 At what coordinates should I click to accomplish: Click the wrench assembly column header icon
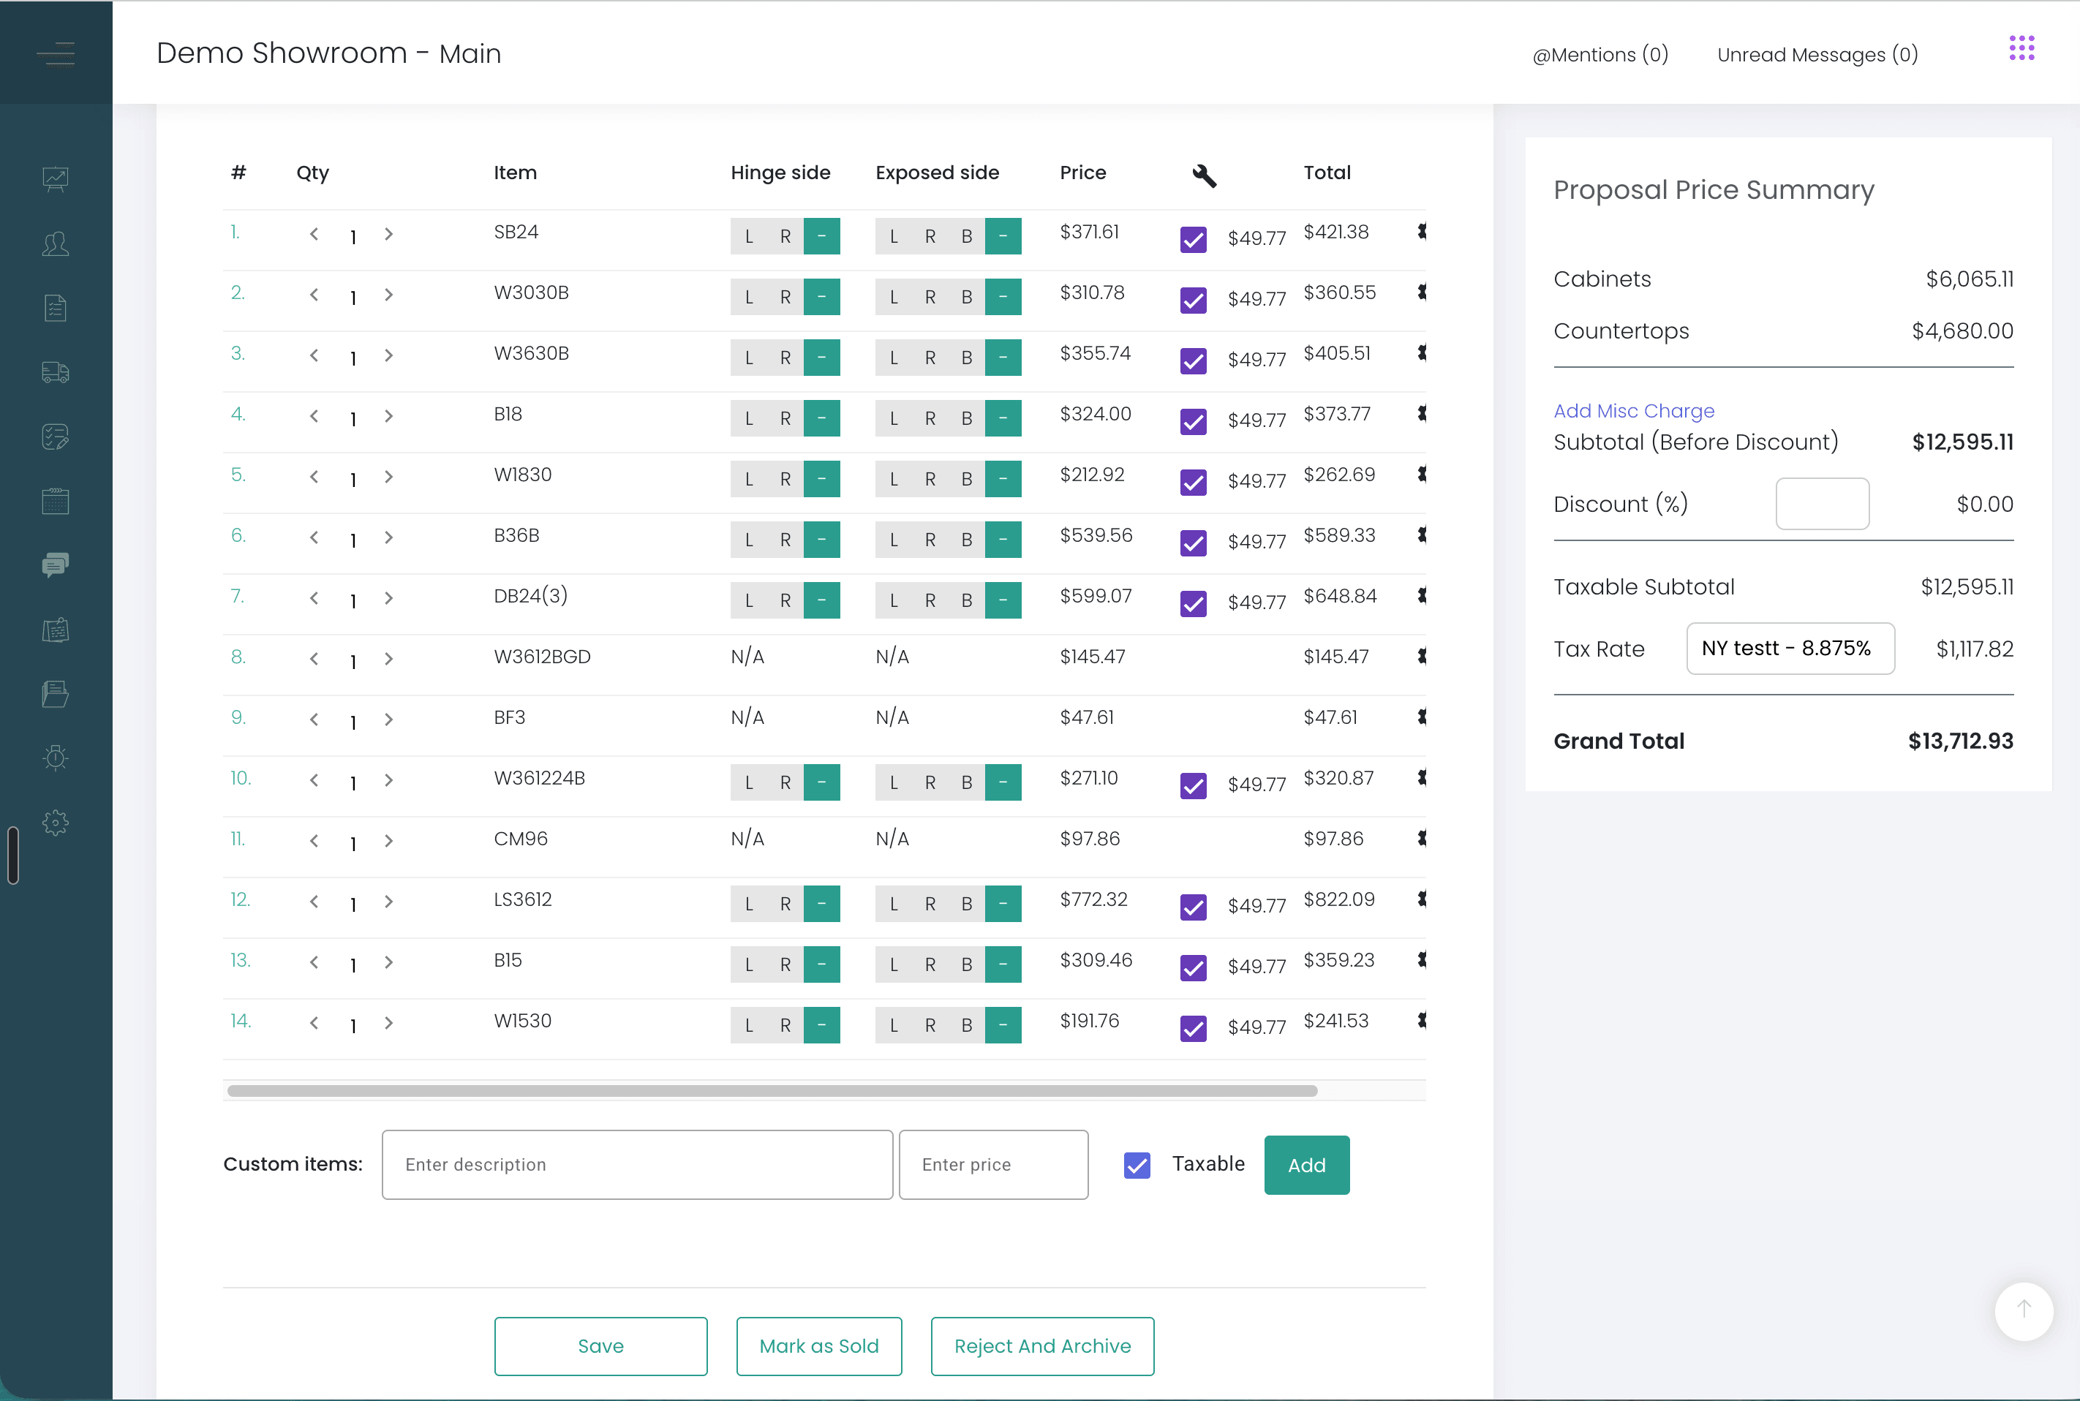[x=1205, y=176]
